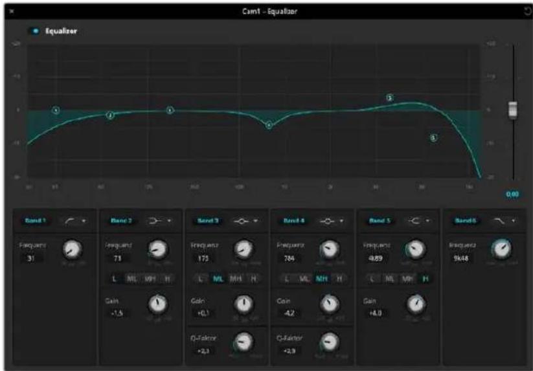Click the Band 4 Gain knob
The height and width of the screenshot is (371, 533).
(x=330, y=304)
